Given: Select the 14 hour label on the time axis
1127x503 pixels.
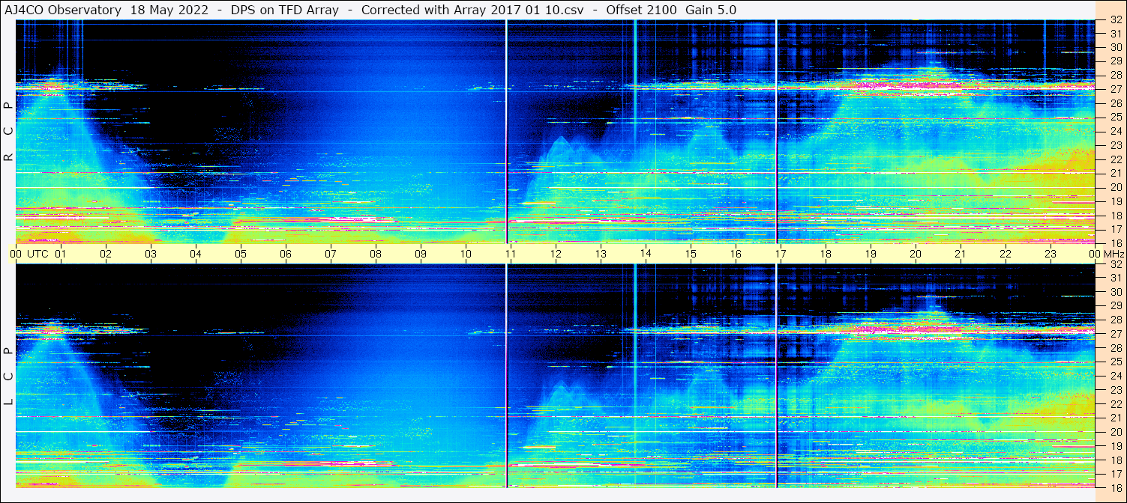Looking at the screenshot, I should (646, 254).
